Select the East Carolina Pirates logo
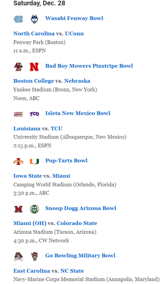The width and height of the screenshot is (166, 284). click(18, 257)
